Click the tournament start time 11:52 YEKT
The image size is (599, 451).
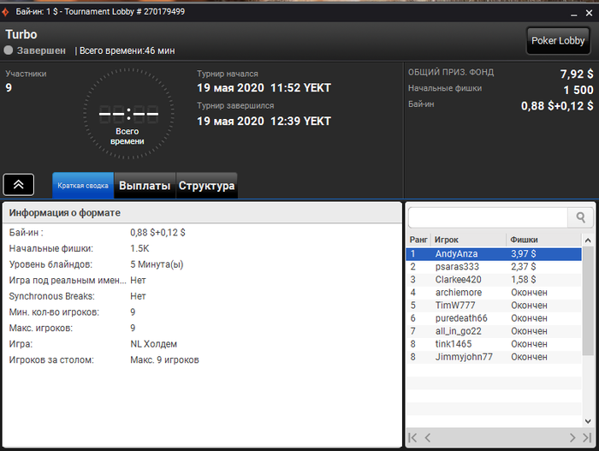300,88
